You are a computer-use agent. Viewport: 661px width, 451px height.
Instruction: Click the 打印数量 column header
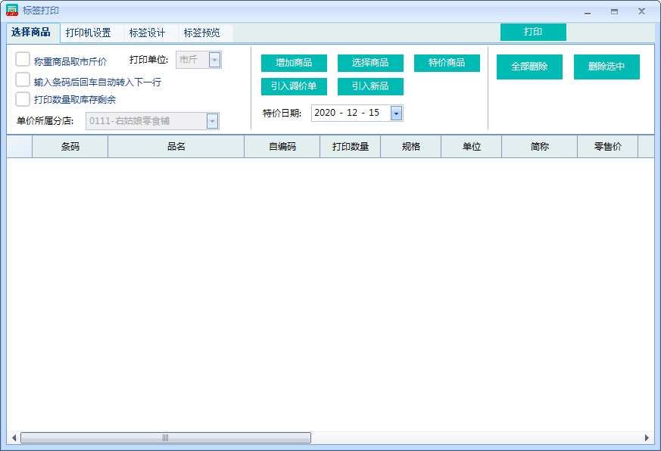pyautogui.click(x=351, y=146)
